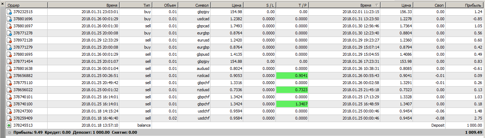This screenshot has width=485, height=138.
Task: Click the order icon for 378740100
Action: tap(9, 104)
